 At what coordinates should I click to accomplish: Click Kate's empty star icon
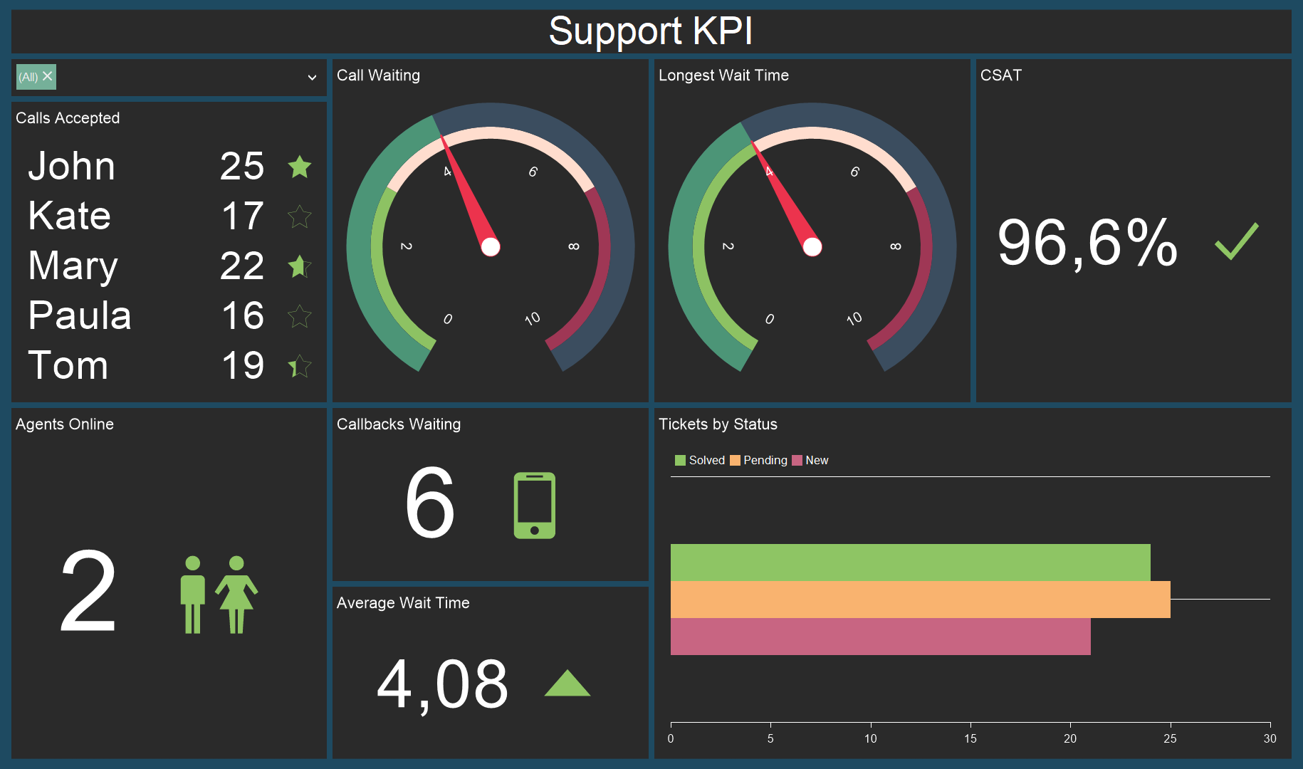[300, 216]
